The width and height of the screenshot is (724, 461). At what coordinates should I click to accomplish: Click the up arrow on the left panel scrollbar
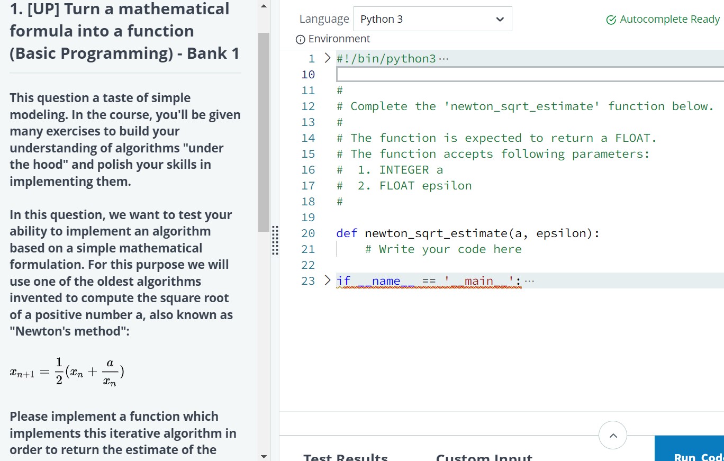click(x=264, y=5)
